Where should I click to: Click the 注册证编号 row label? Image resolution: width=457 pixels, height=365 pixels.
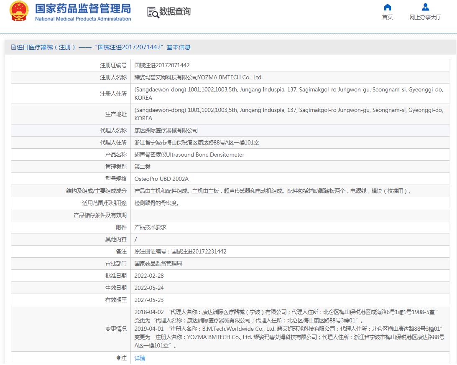click(x=113, y=65)
